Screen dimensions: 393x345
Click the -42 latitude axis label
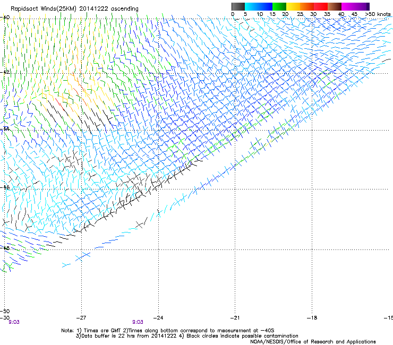point(5,72)
